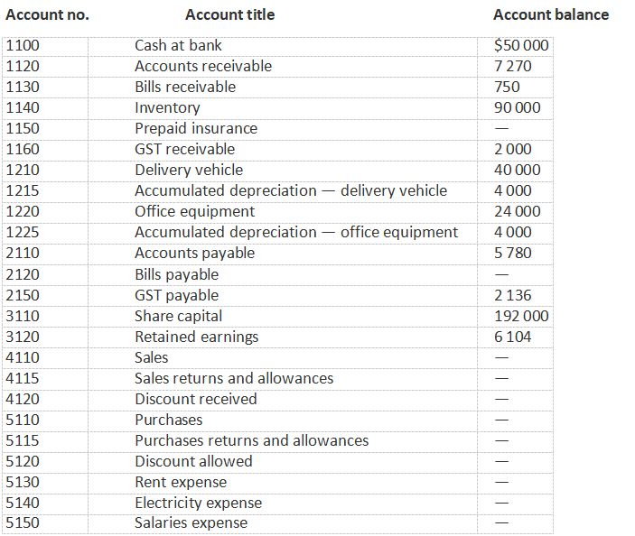Click the Account no. column header
This screenshot has width=635, height=536.
point(47,14)
